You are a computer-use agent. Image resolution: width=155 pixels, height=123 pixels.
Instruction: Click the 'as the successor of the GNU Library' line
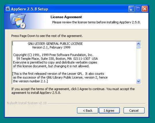pyautogui.click(x=60, y=77)
